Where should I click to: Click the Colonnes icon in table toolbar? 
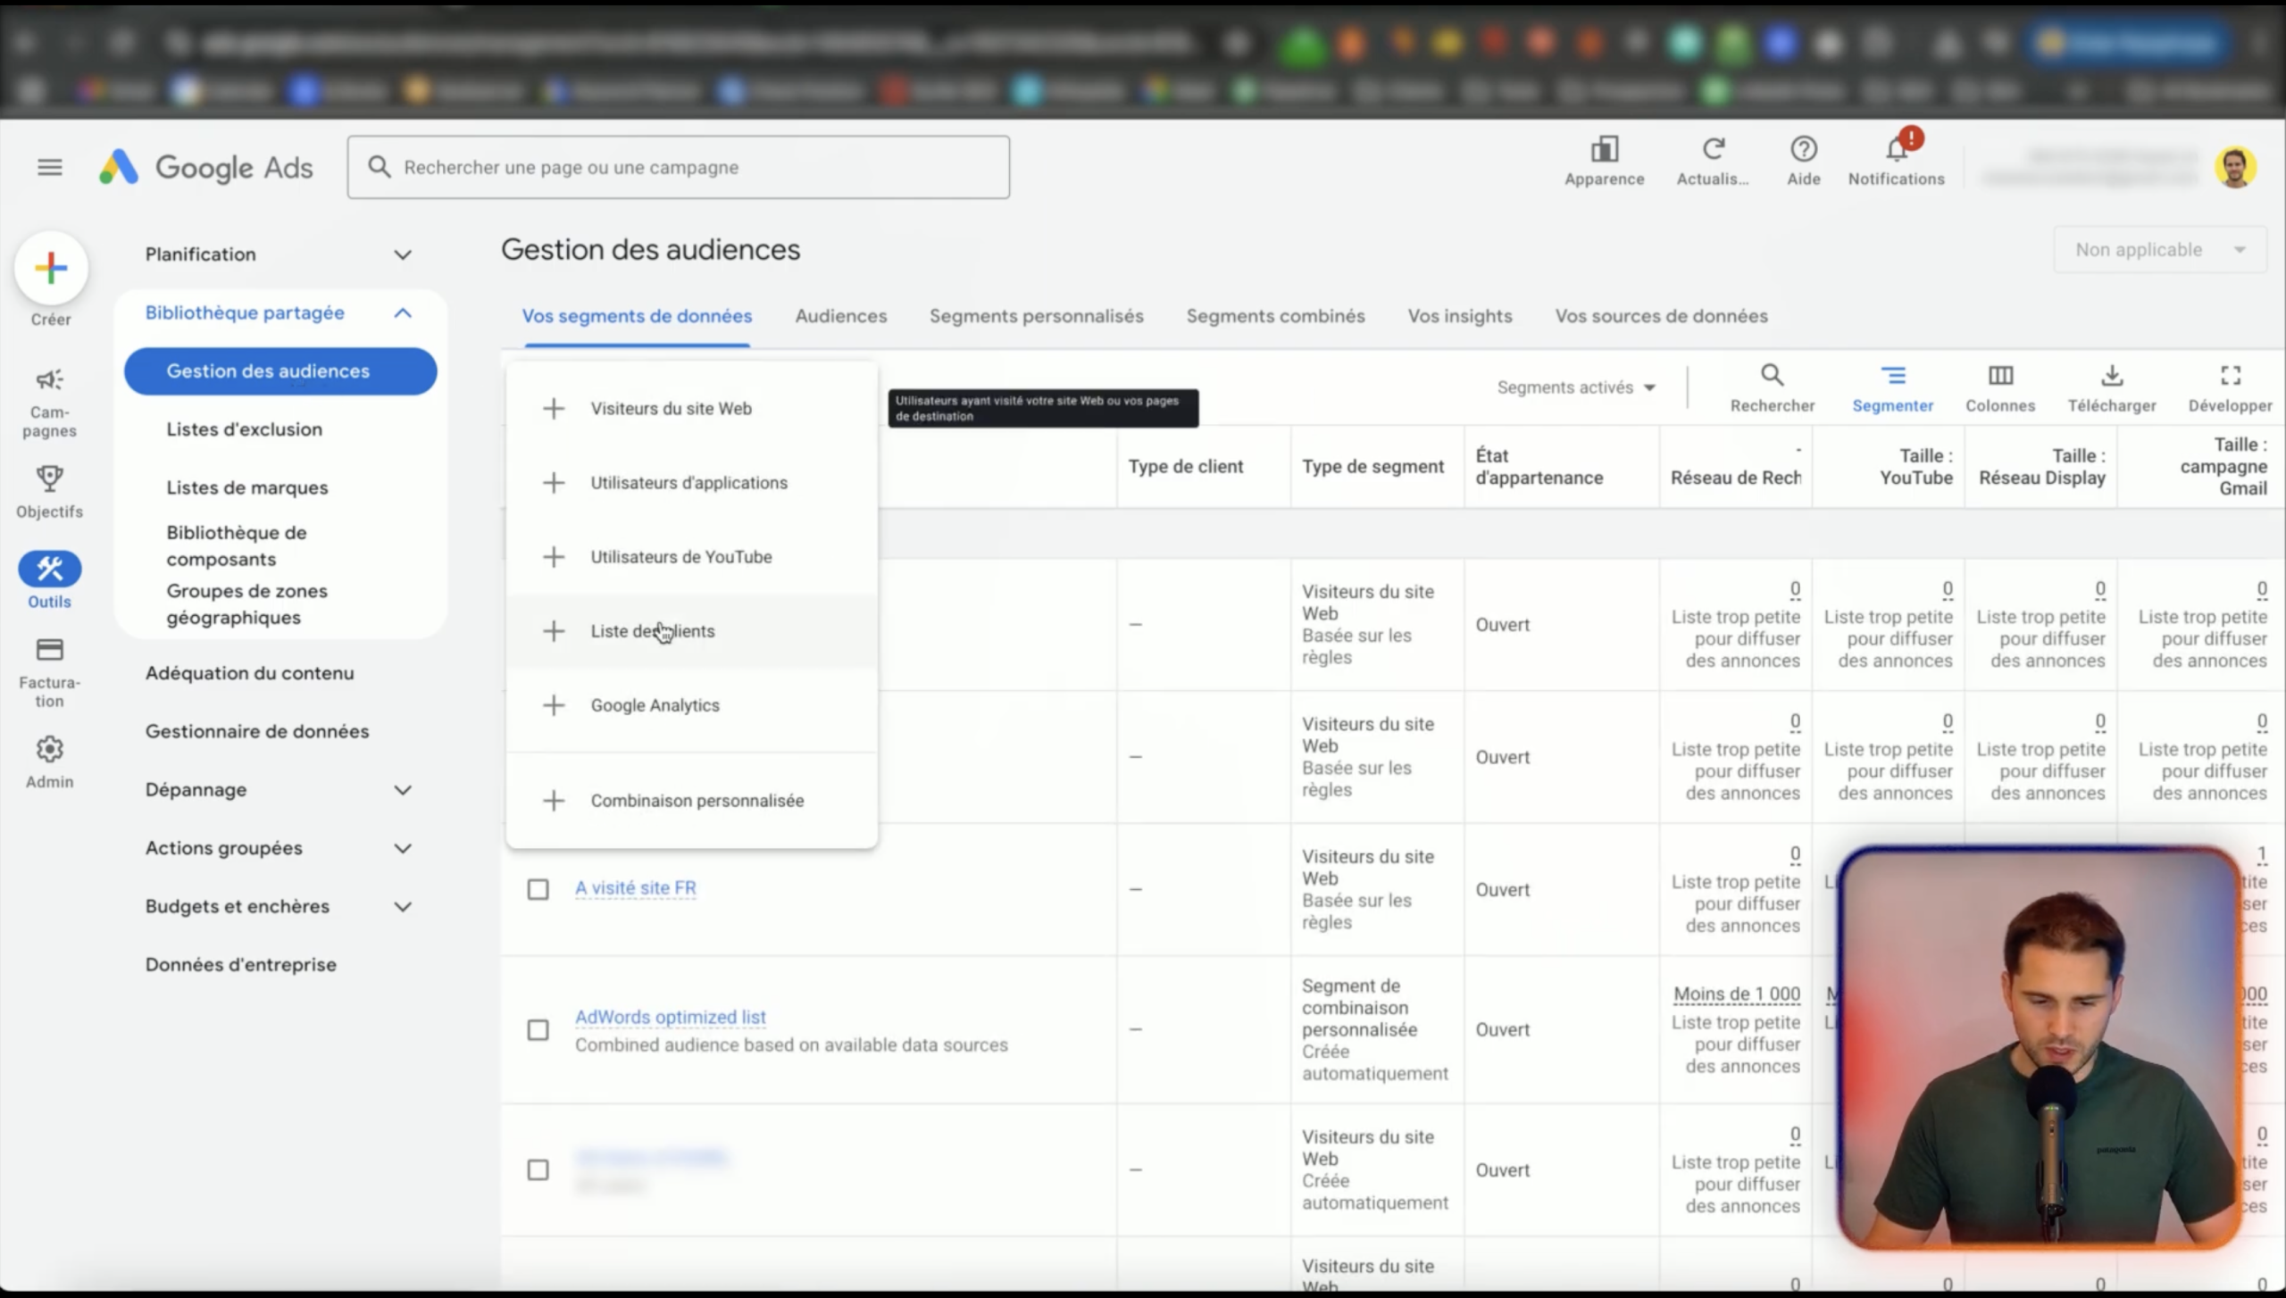point(2000,375)
